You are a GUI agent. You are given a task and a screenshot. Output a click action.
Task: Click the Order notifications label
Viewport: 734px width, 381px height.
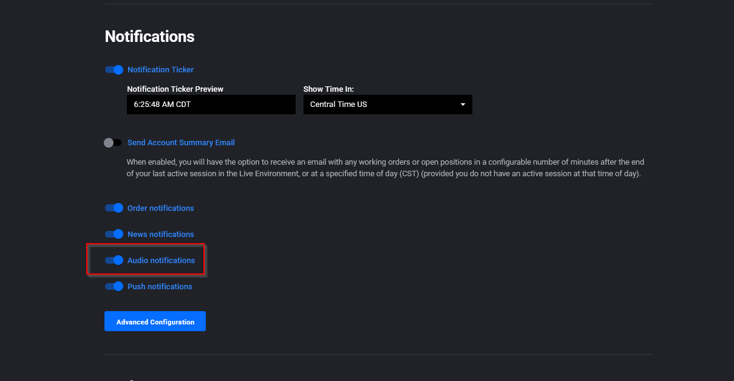[161, 208]
